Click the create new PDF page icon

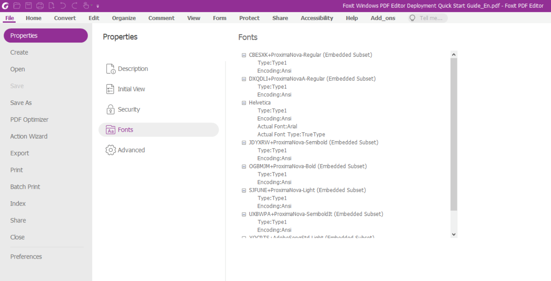click(x=52, y=5)
